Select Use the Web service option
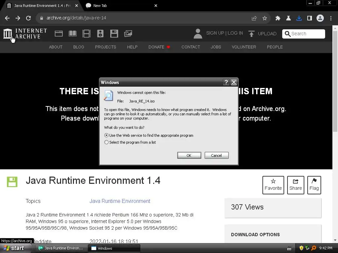Image resolution: width=338 pixels, height=253 pixels. point(149,135)
